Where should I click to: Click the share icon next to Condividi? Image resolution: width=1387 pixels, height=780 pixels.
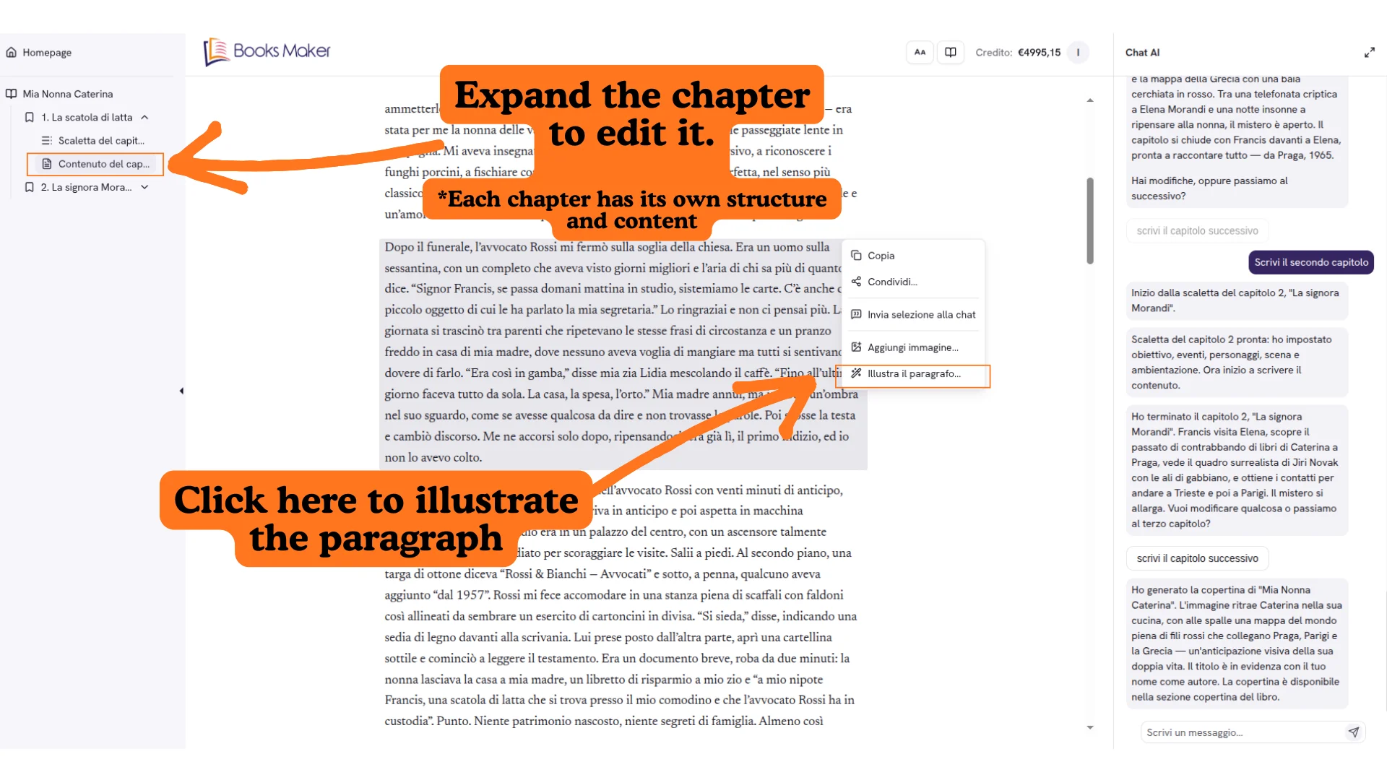pos(856,282)
